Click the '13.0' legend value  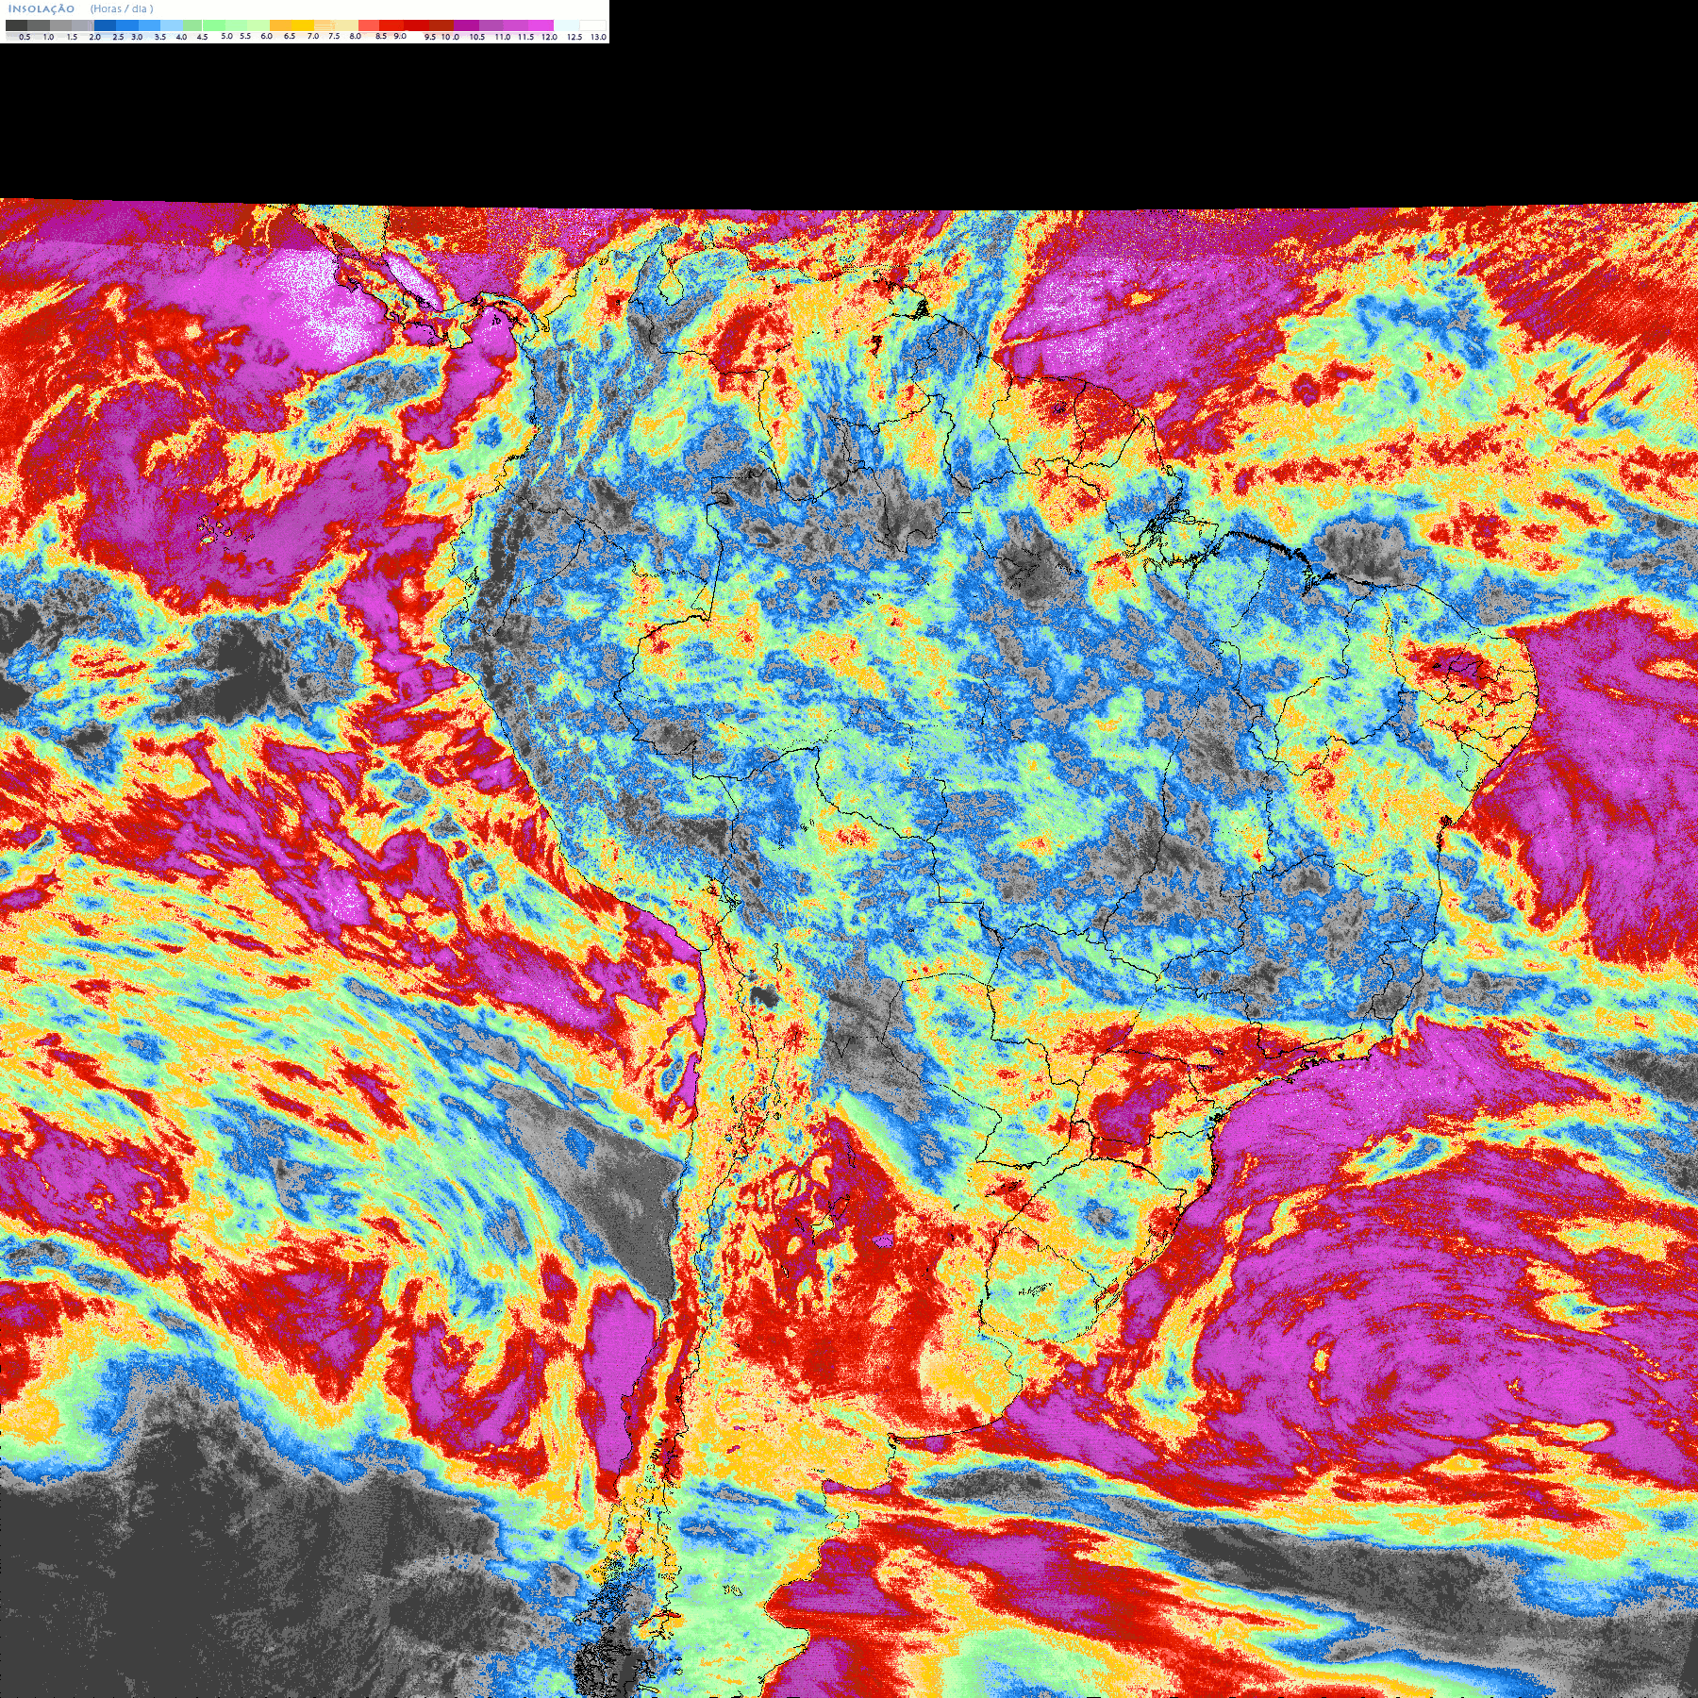(x=598, y=37)
